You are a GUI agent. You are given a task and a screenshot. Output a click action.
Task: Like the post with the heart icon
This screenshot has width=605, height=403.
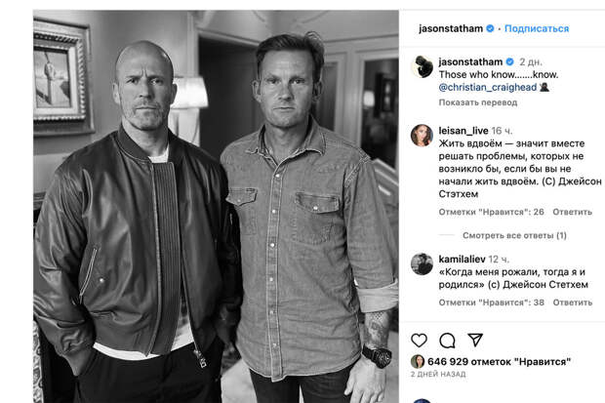(x=419, y=341)
